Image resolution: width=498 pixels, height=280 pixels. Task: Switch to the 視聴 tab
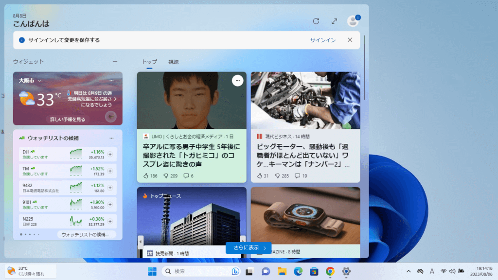point(173,62)
